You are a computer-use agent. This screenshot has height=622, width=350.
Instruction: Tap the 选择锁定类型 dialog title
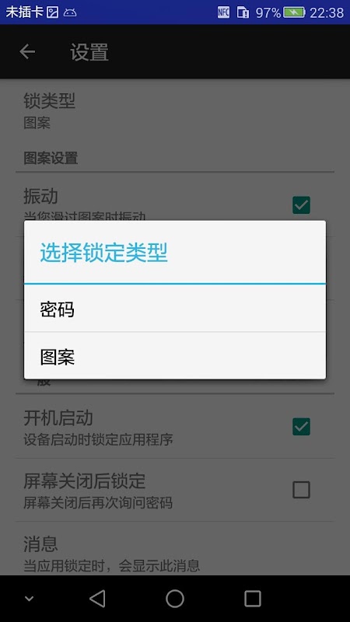coord(104,253)
